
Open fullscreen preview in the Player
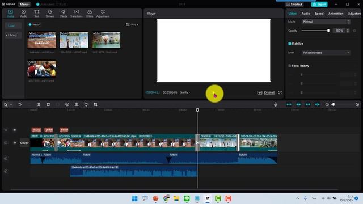pos(280,92)
